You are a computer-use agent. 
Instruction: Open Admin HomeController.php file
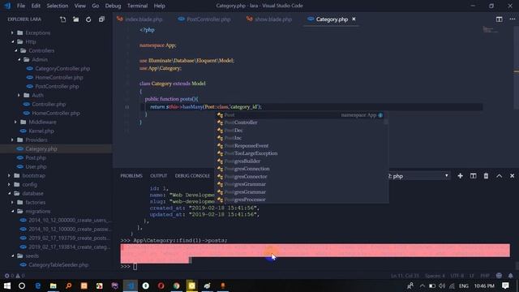(59, 78)
